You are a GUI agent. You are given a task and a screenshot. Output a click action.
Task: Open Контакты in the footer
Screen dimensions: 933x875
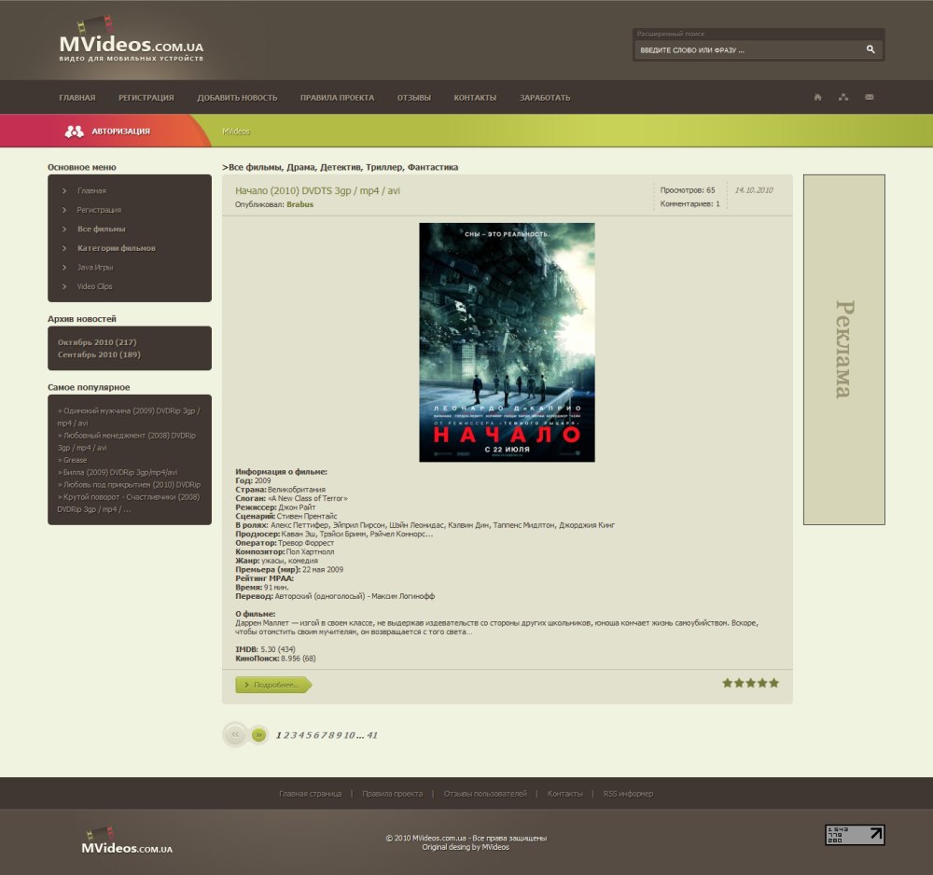coord(564,794)
